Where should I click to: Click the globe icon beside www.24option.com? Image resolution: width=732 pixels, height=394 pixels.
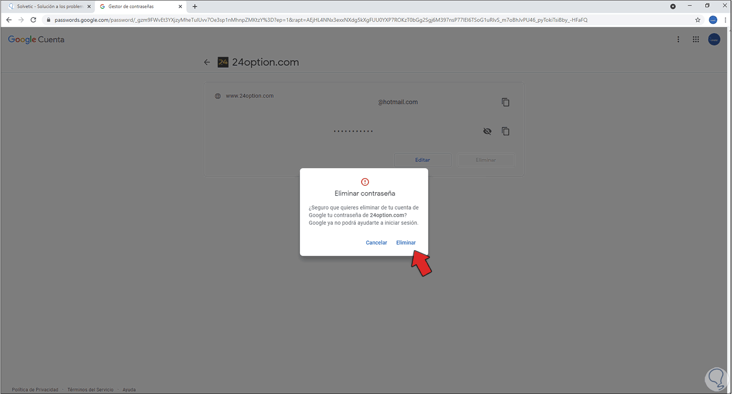[x=218, y=96]
